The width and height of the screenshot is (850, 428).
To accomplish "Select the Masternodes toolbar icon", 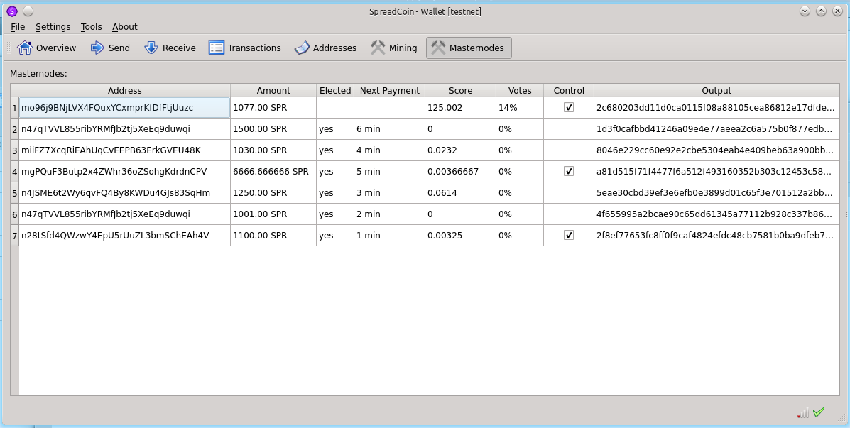I will (x=438, y=48).
